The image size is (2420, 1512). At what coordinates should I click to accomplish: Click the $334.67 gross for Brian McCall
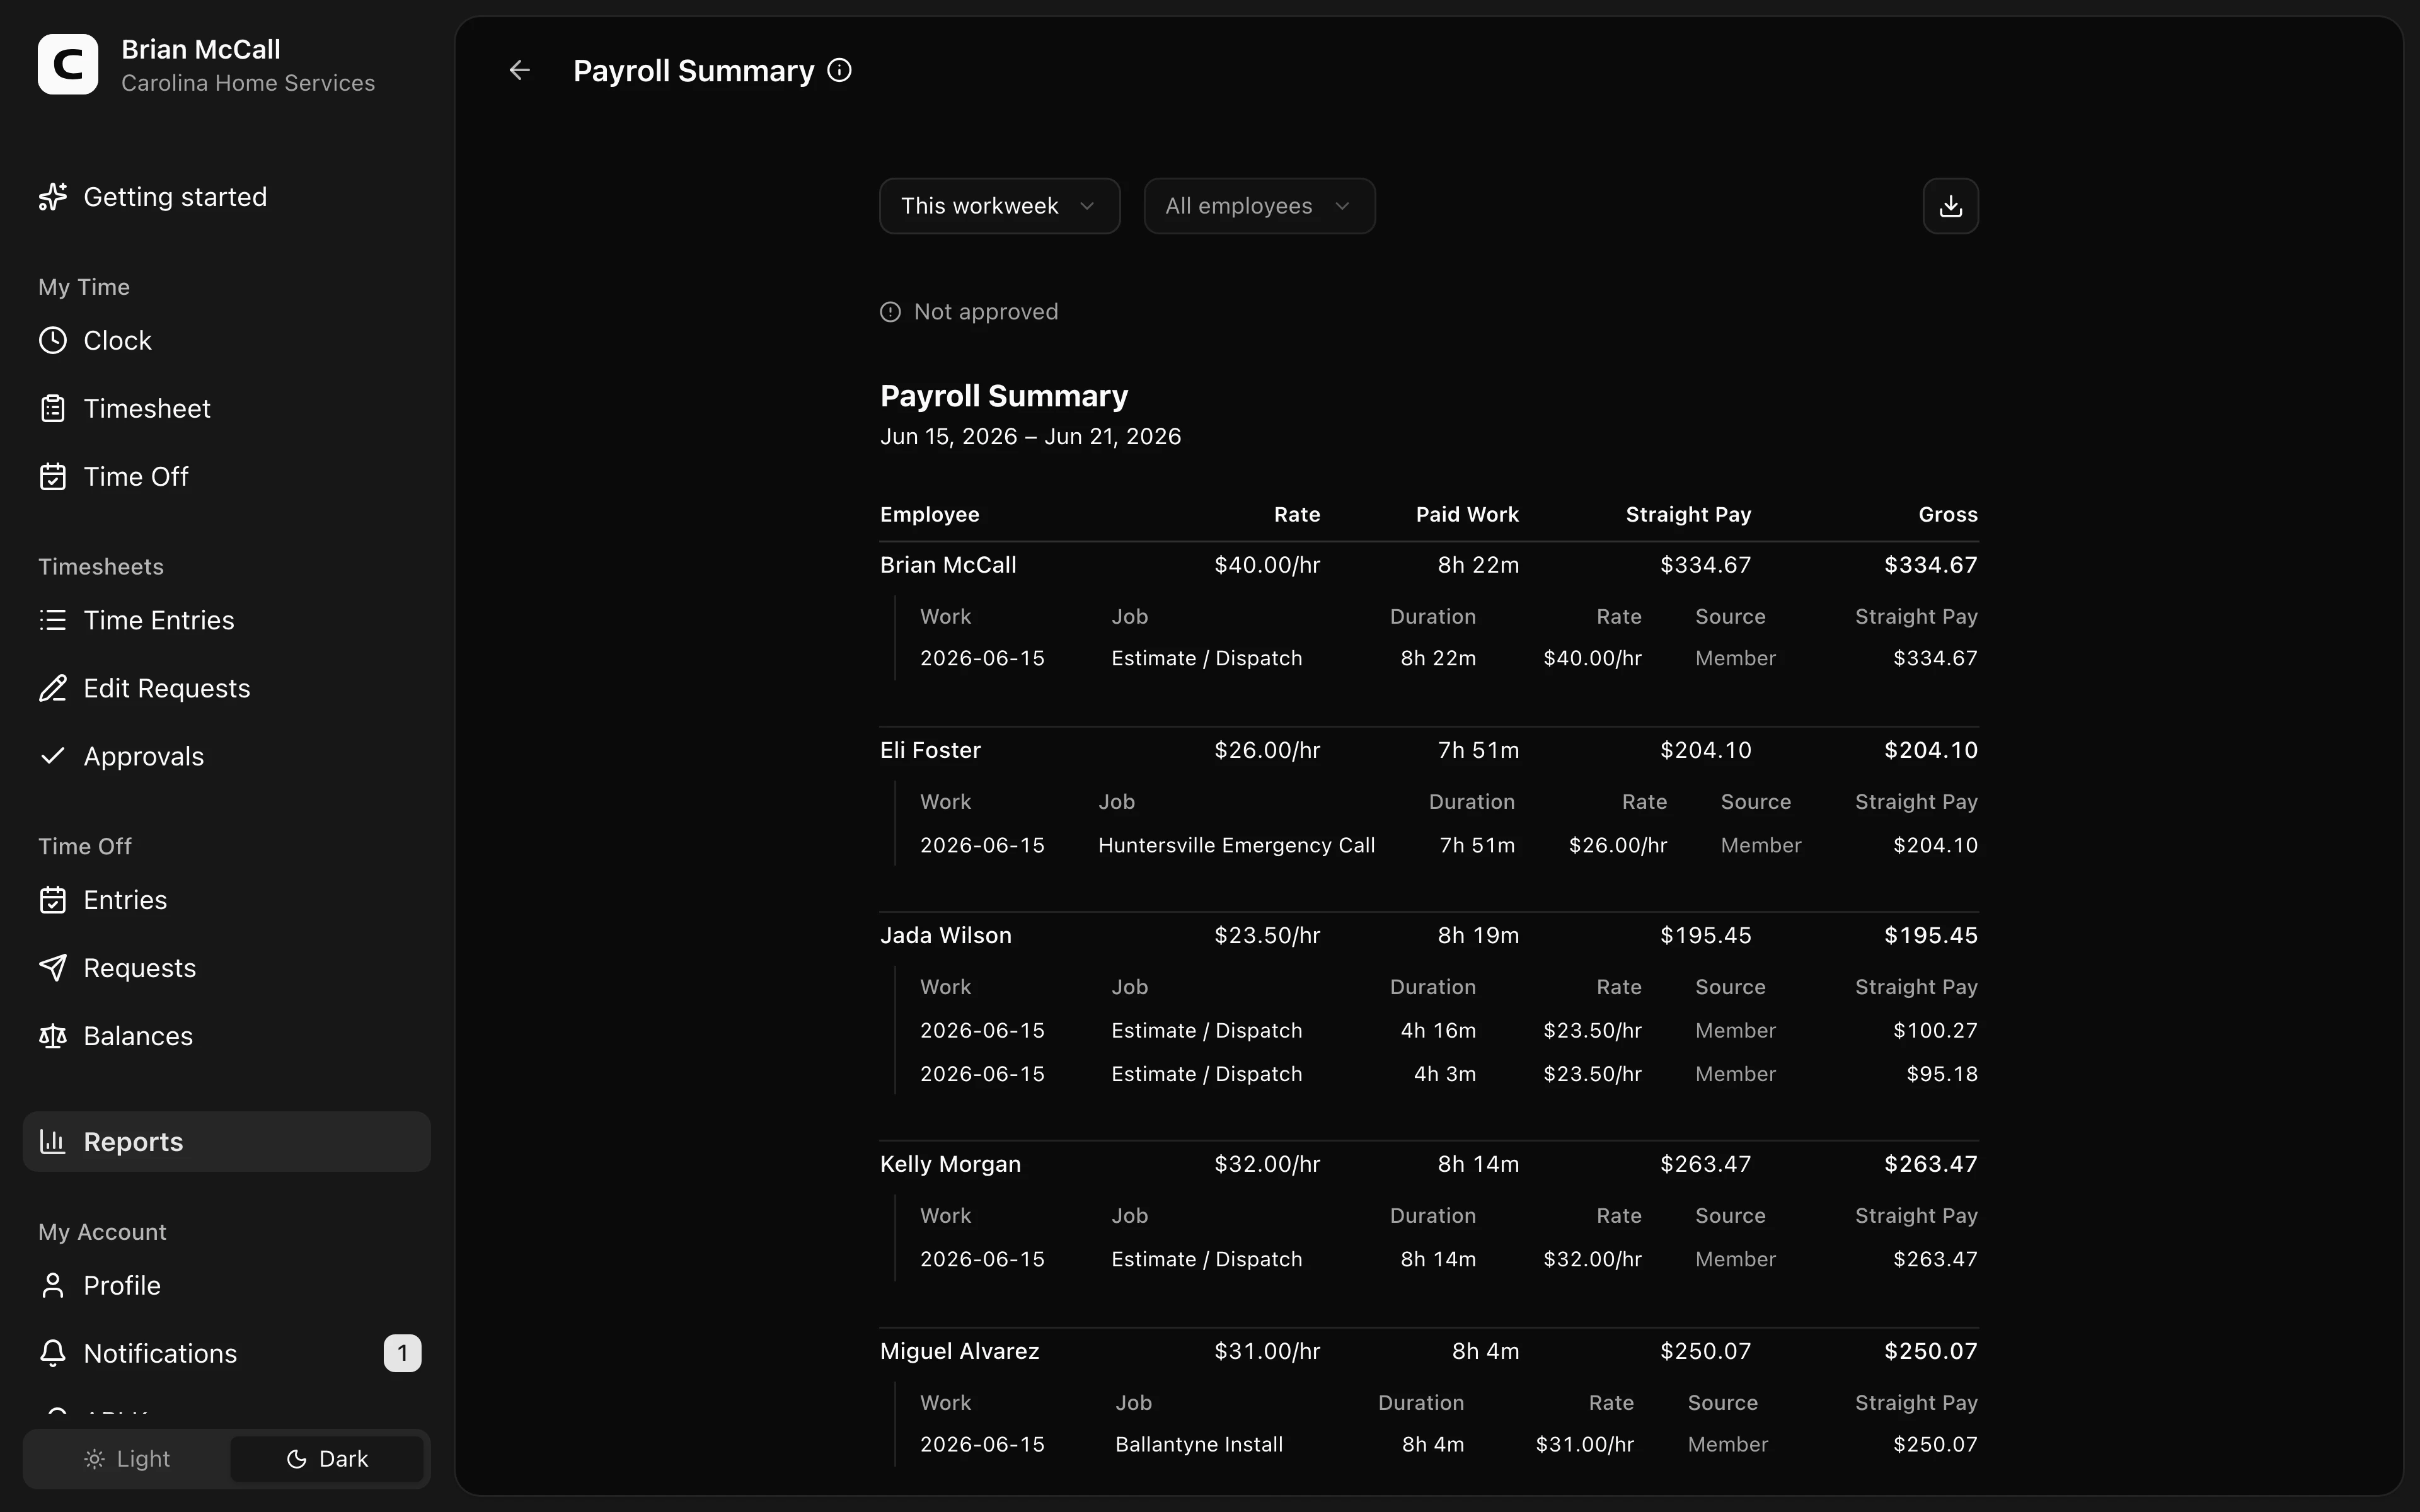point(1931,565)
